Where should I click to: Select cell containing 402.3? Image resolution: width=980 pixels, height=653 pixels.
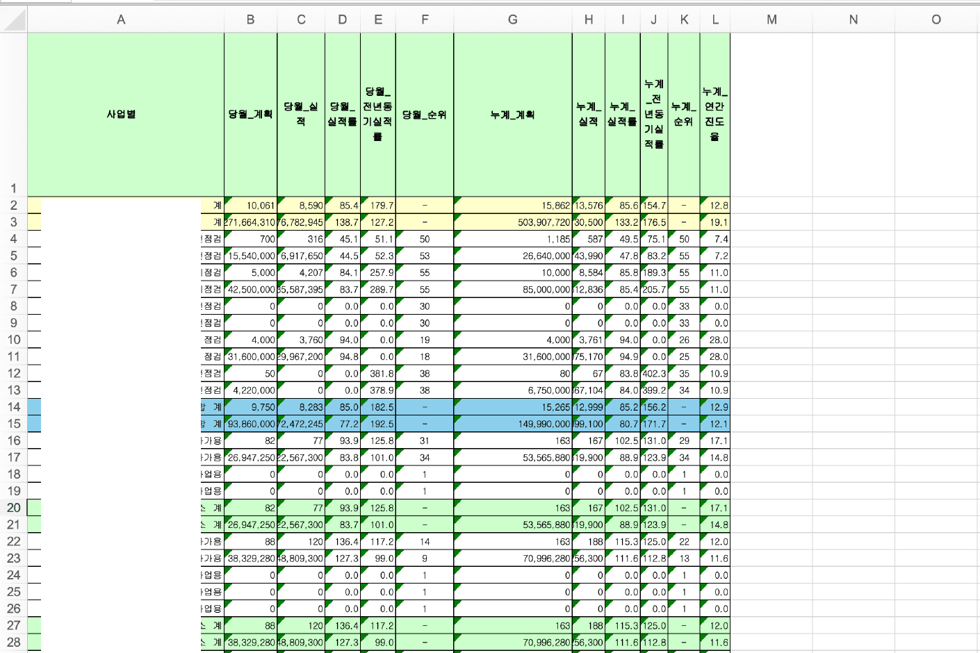[x=654, y=374]
